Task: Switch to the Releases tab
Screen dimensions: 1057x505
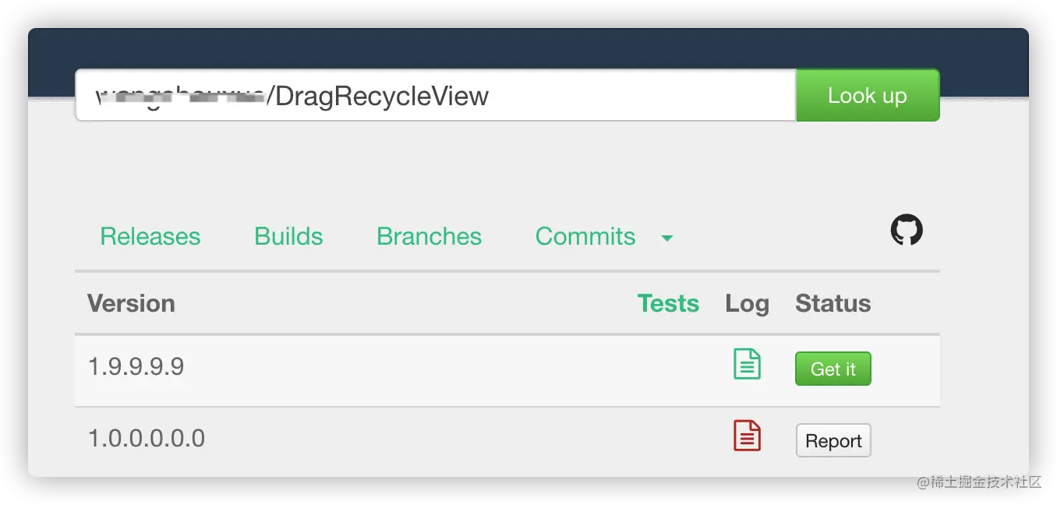Action: click(x=150, y=236)
